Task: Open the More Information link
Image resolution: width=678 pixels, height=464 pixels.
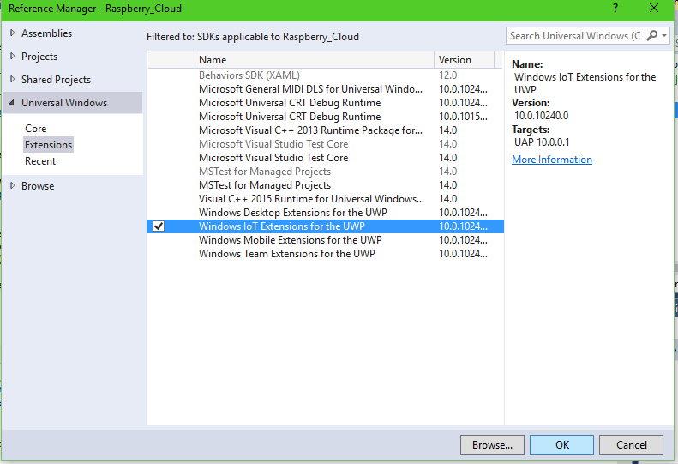Action: pos(552,160)
